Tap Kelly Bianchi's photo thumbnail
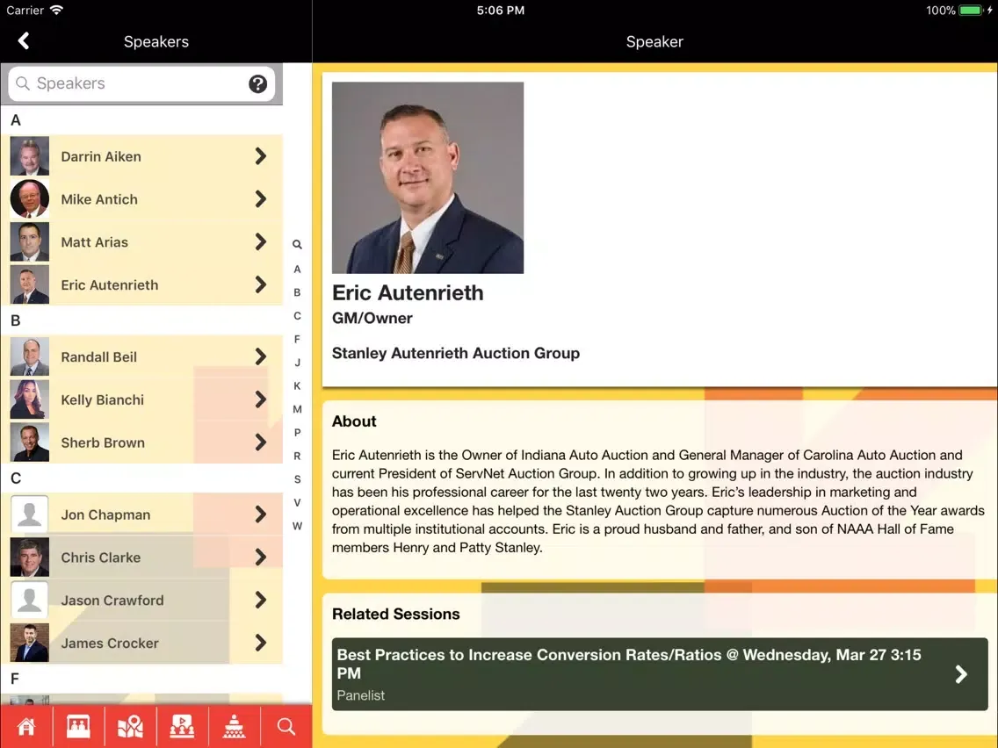The width and height of the screenshot is (998, 748). click(x=29, y=399)
